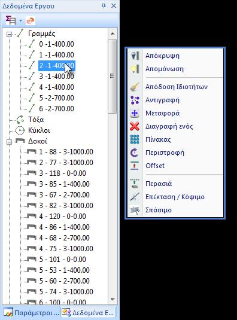
Task: Choose Απόδοση Ιδιοτήτων menu entry
Action: (x=175, y=87)
